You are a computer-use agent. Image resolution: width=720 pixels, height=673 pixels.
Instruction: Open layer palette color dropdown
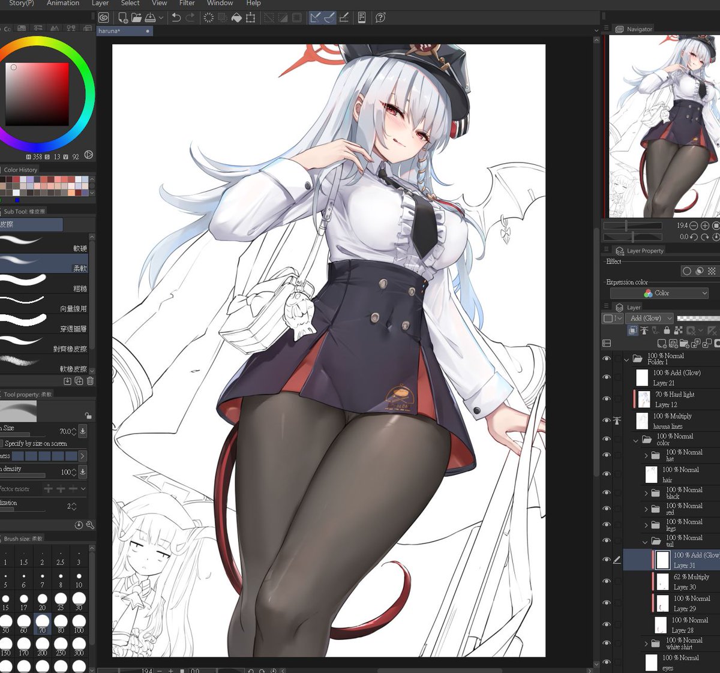(x=613, y=319)
